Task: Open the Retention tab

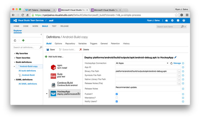Action: (115, 43)
